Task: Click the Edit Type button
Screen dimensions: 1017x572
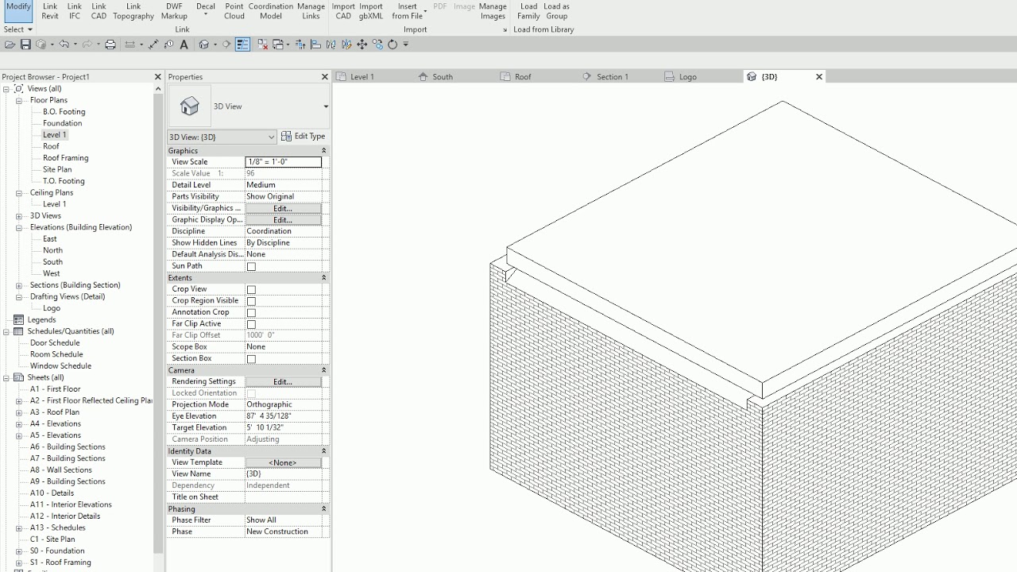Action: (304, 137)
